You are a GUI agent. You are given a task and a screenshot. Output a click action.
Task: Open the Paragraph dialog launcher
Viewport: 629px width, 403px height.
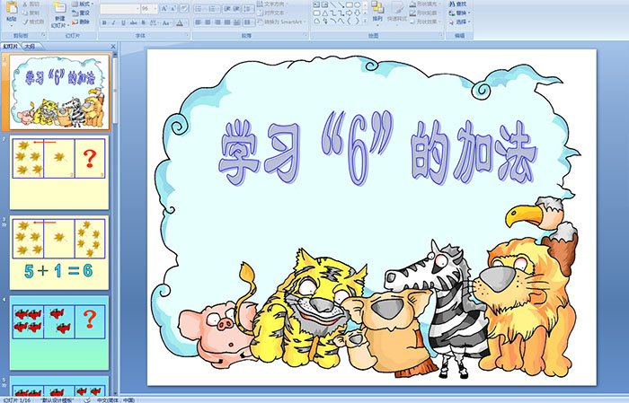[306, 36]
